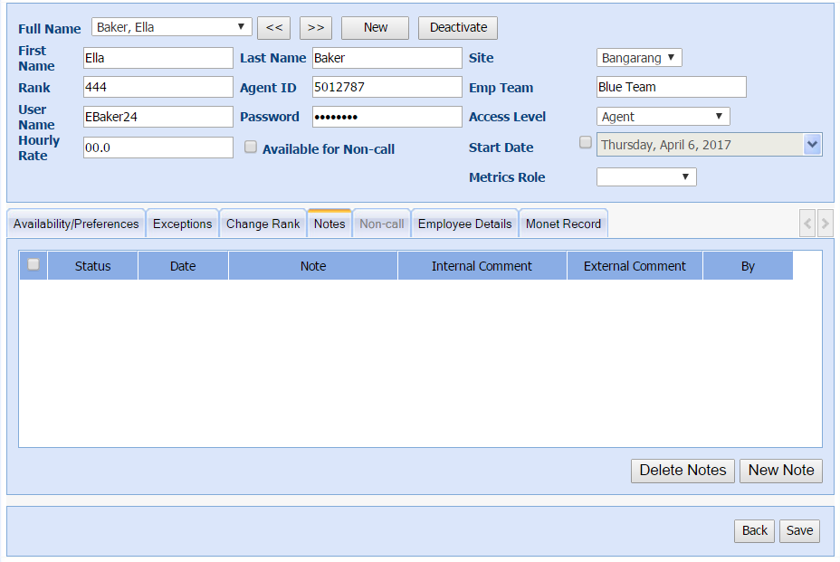This screenshot has width=840, height=562.
Task: Open the Start Date picker arrow
Action: coord(812,145)
